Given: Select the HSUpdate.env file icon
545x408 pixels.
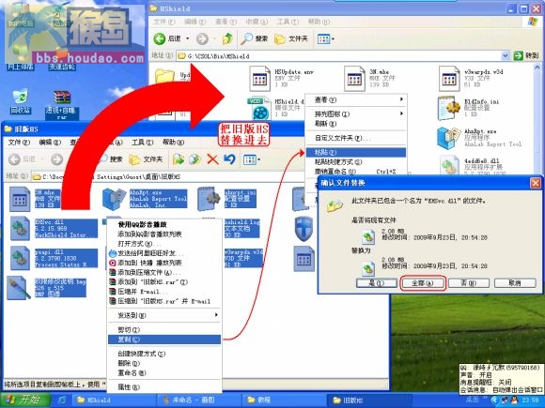Looking at the screenshot, I should 260,79.
